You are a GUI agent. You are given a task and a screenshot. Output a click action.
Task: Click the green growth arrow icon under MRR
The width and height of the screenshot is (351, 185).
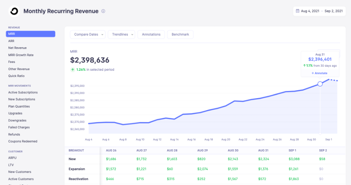pyautogui.click(x=72, y=70)
